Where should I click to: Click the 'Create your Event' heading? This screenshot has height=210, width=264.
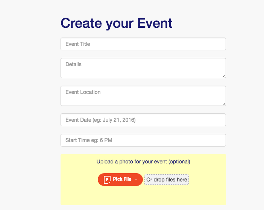coord(117,23)
